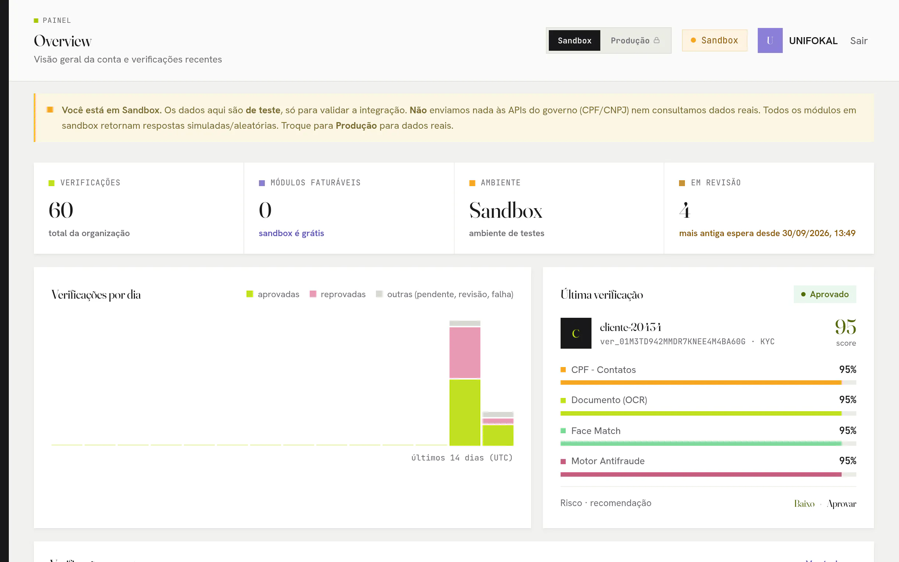Switch to the Produção environment

635,40
